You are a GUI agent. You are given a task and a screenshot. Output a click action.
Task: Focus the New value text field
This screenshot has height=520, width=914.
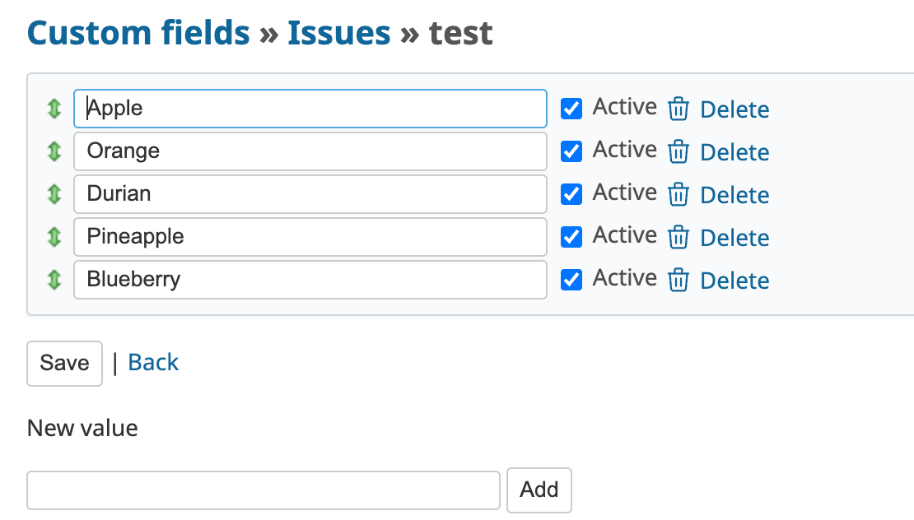click(263, 490)
